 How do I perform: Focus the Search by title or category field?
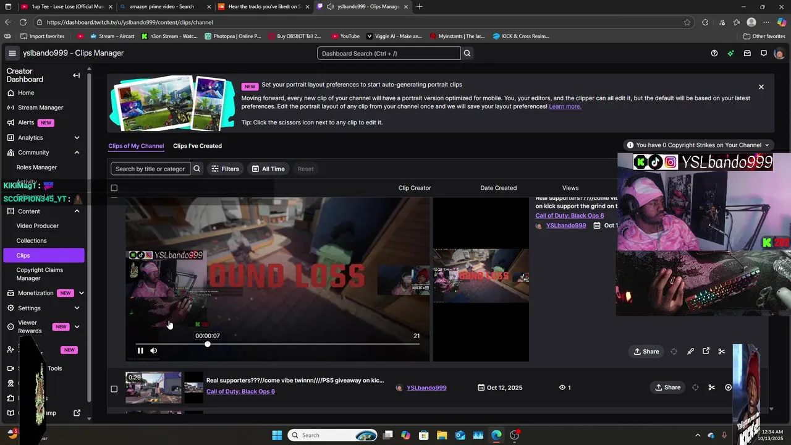click(150, 169)
